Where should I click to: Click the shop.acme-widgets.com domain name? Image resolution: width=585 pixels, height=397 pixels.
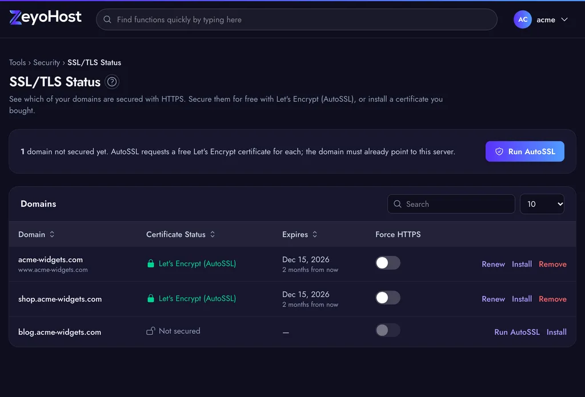tap(60, 299)
